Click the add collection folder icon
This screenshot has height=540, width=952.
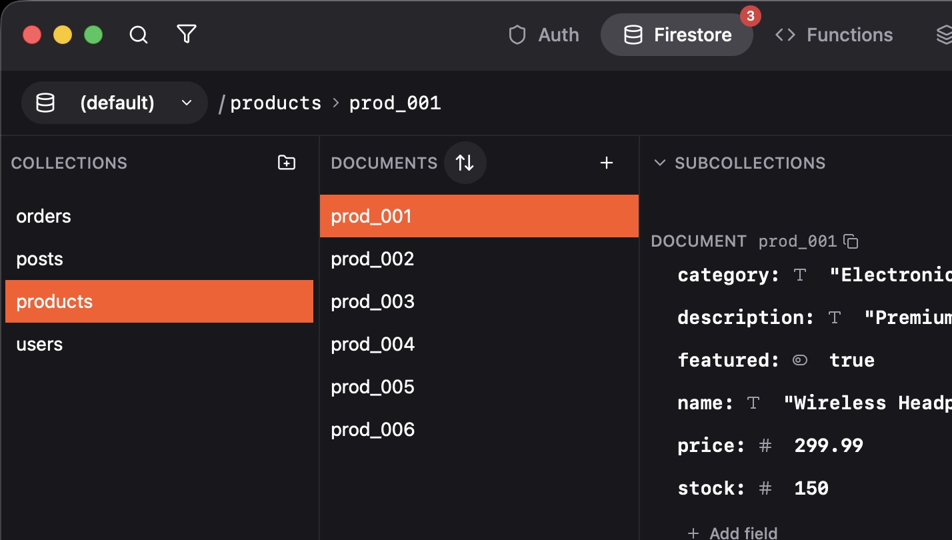click(x=287, y=163)
